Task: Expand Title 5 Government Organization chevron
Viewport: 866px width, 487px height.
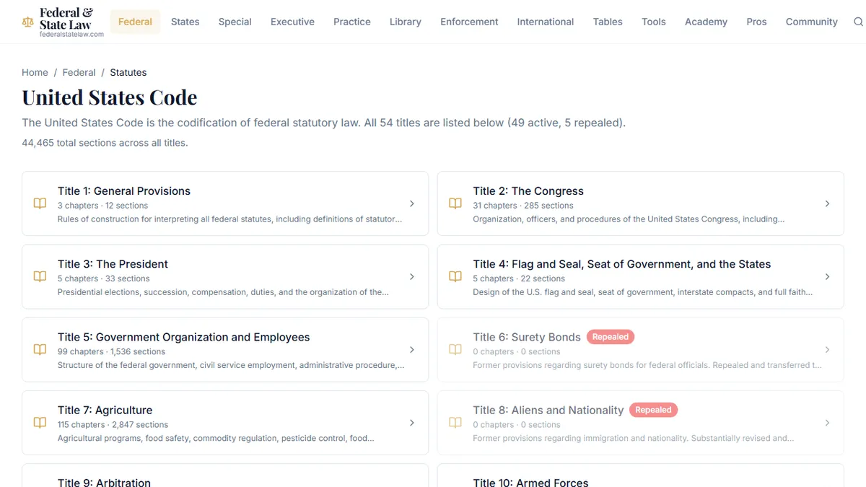Action: 412,350
